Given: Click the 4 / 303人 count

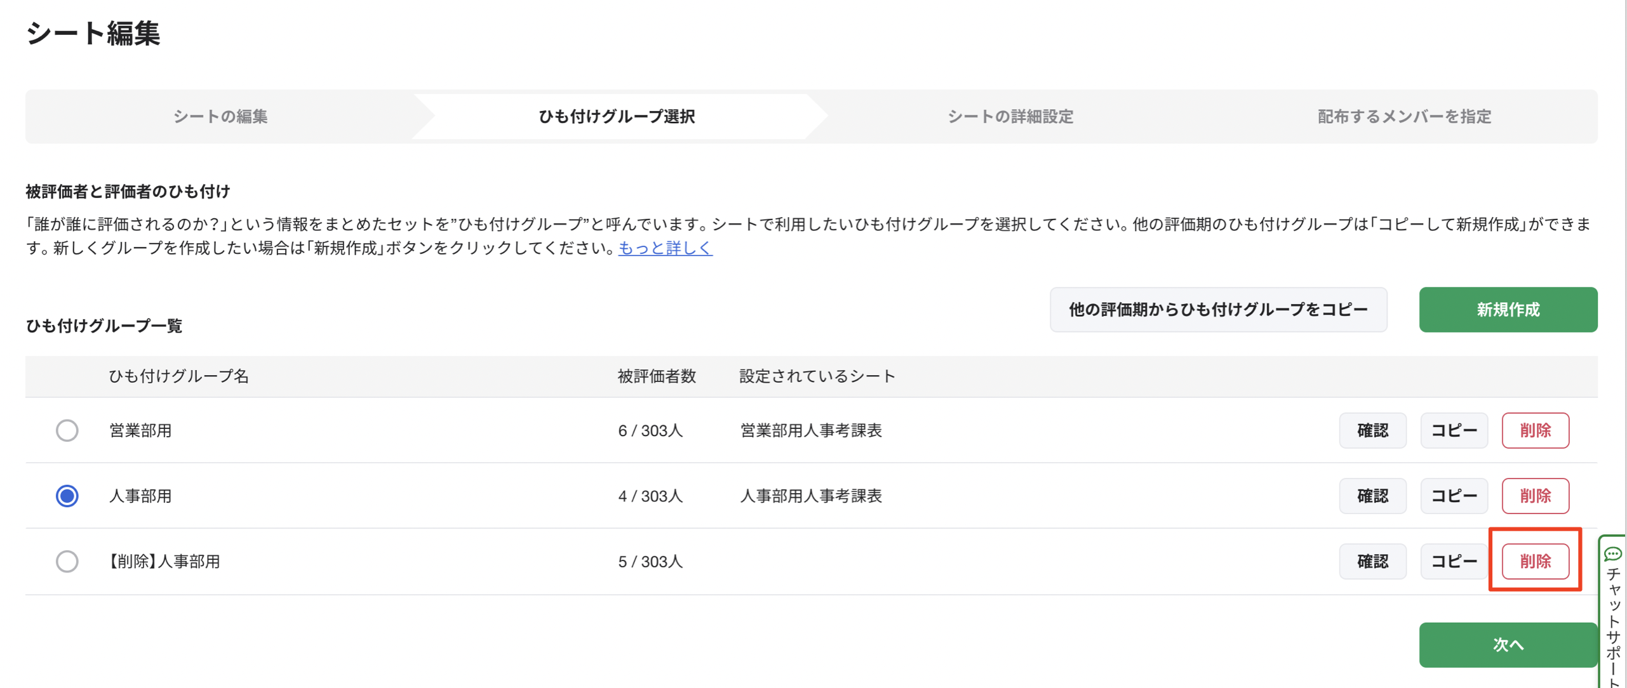Looking at the screenshot, I should (650, 496).
